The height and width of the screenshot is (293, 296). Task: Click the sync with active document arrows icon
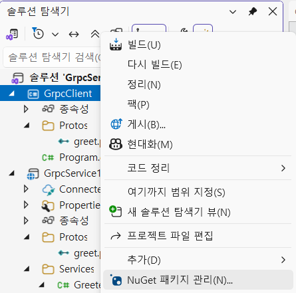click(x=74, y=35)
